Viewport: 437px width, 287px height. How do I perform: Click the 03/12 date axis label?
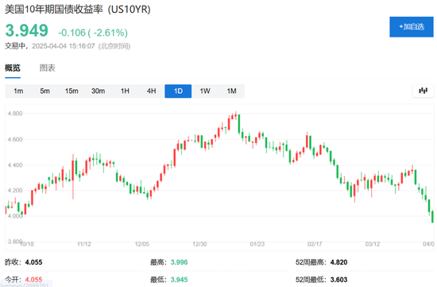coord(373,244)
